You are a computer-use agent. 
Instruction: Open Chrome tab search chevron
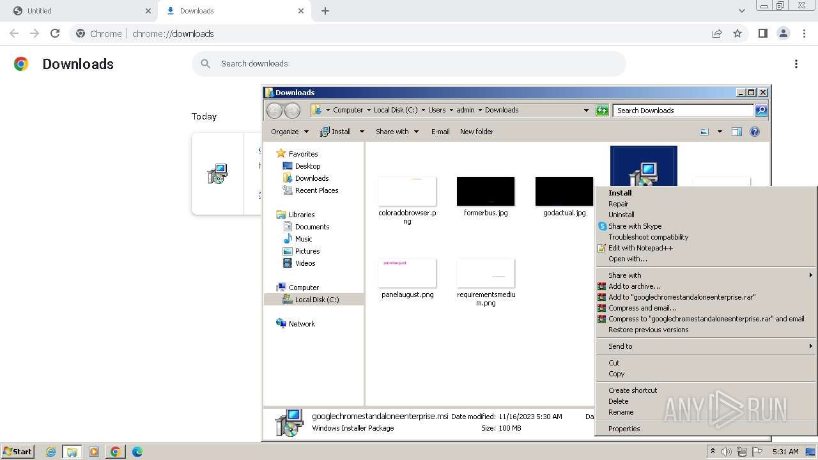pos(742,11)
